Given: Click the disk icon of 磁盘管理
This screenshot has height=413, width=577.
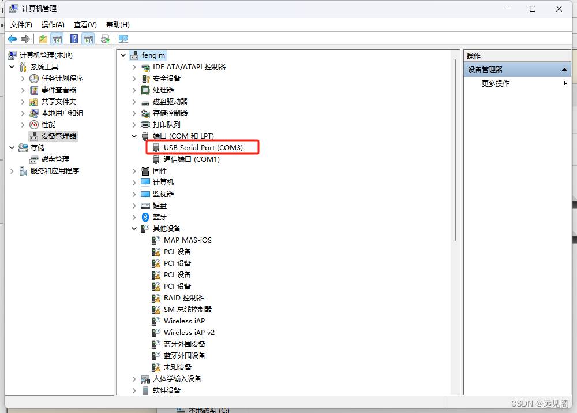Looking at the screenshot, I should point(34,159).
